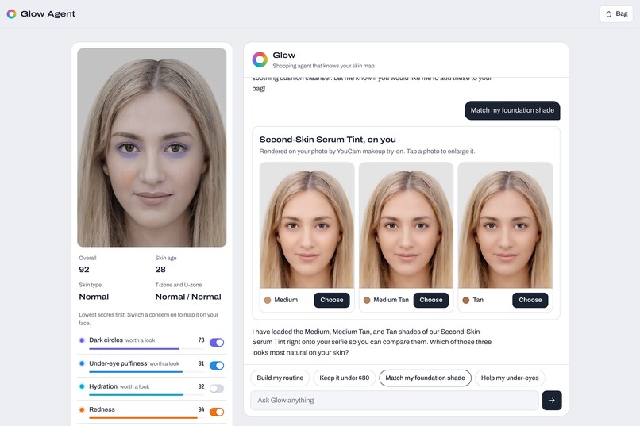Select the Keep it under $80 chip
The width and height of the screenshot is (640, 426).
click(345, 378)
